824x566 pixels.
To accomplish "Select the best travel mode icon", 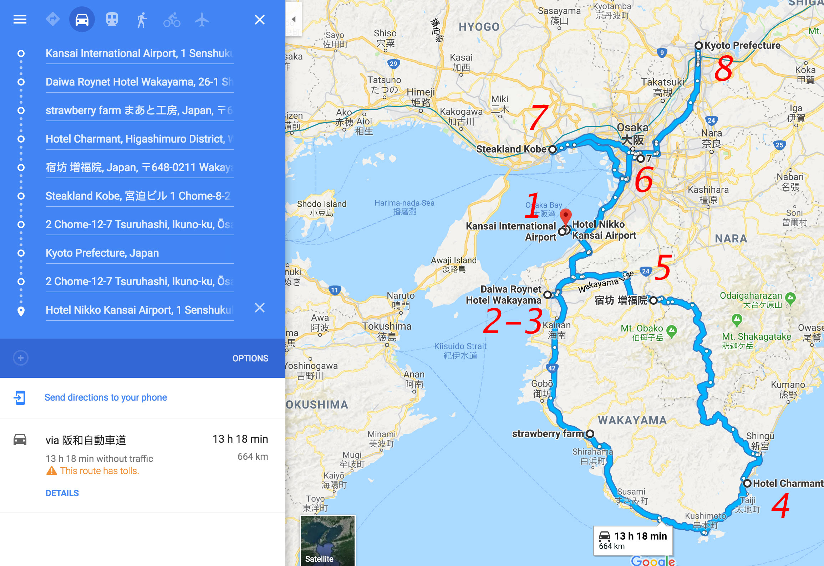I will (52, 19).
